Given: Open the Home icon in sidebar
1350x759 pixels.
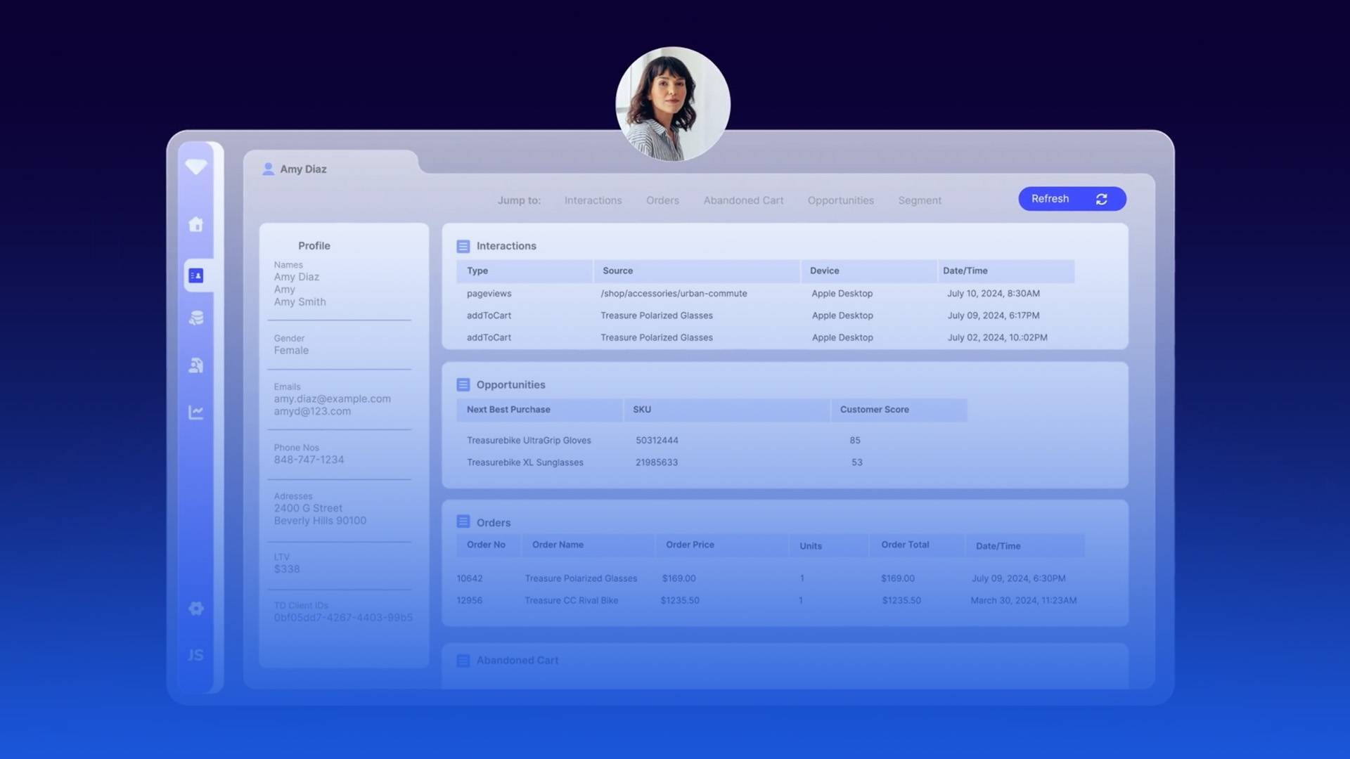Looking at the screenshot, I should coord(196,224).
